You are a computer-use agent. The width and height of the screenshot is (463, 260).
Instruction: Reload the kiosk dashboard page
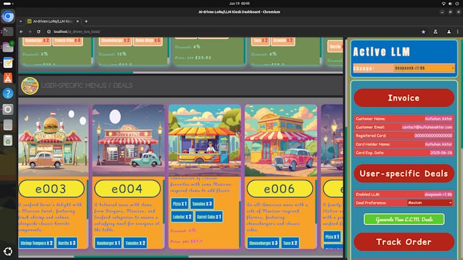point(38,32)
